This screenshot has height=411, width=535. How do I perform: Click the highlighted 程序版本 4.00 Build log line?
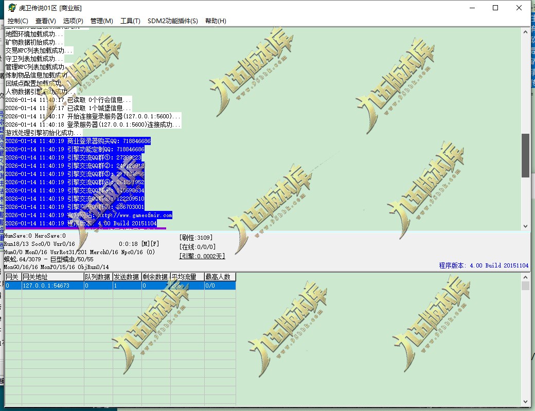(81, 223)
